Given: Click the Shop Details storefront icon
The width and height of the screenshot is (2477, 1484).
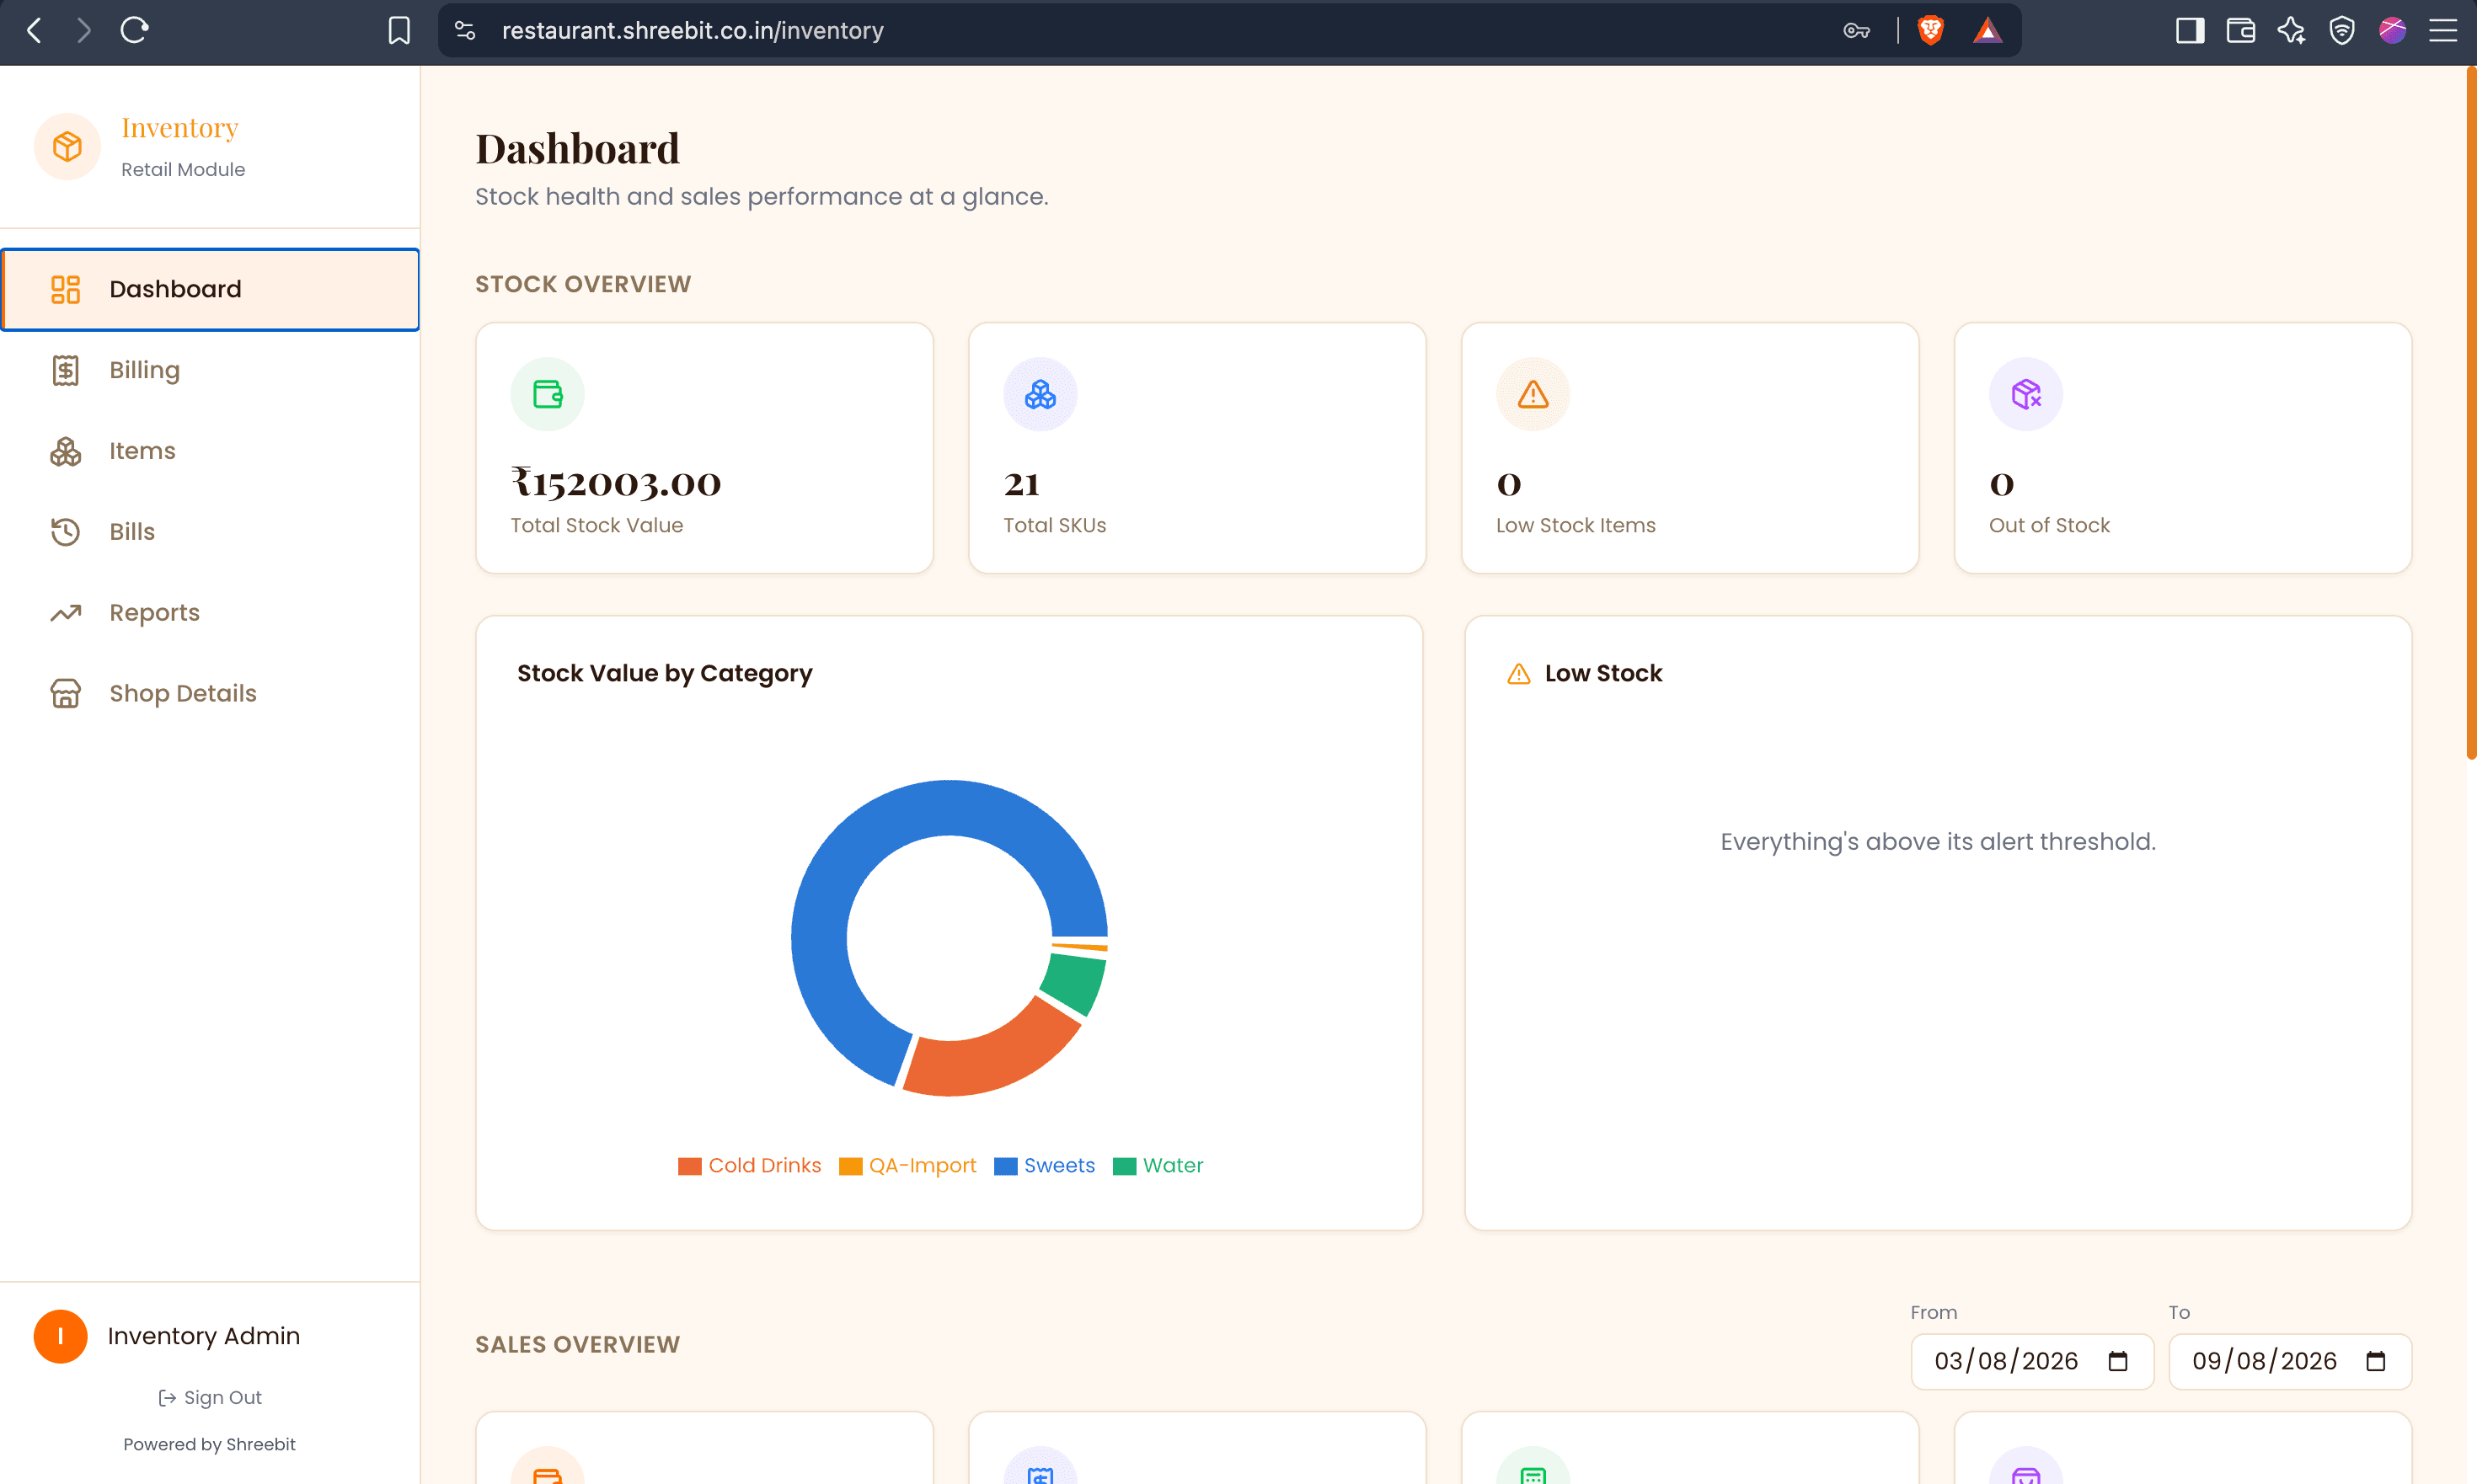Looking at the screenshot, I should point(66,693).
